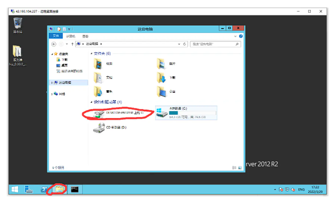Expand the ribbon with the chevron arrow

pyautogui.click(x=235, y=36)
